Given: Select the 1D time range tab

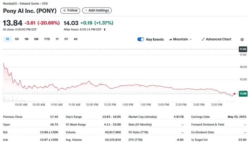Looking at the screenshot, I should [x=8, y=39].
